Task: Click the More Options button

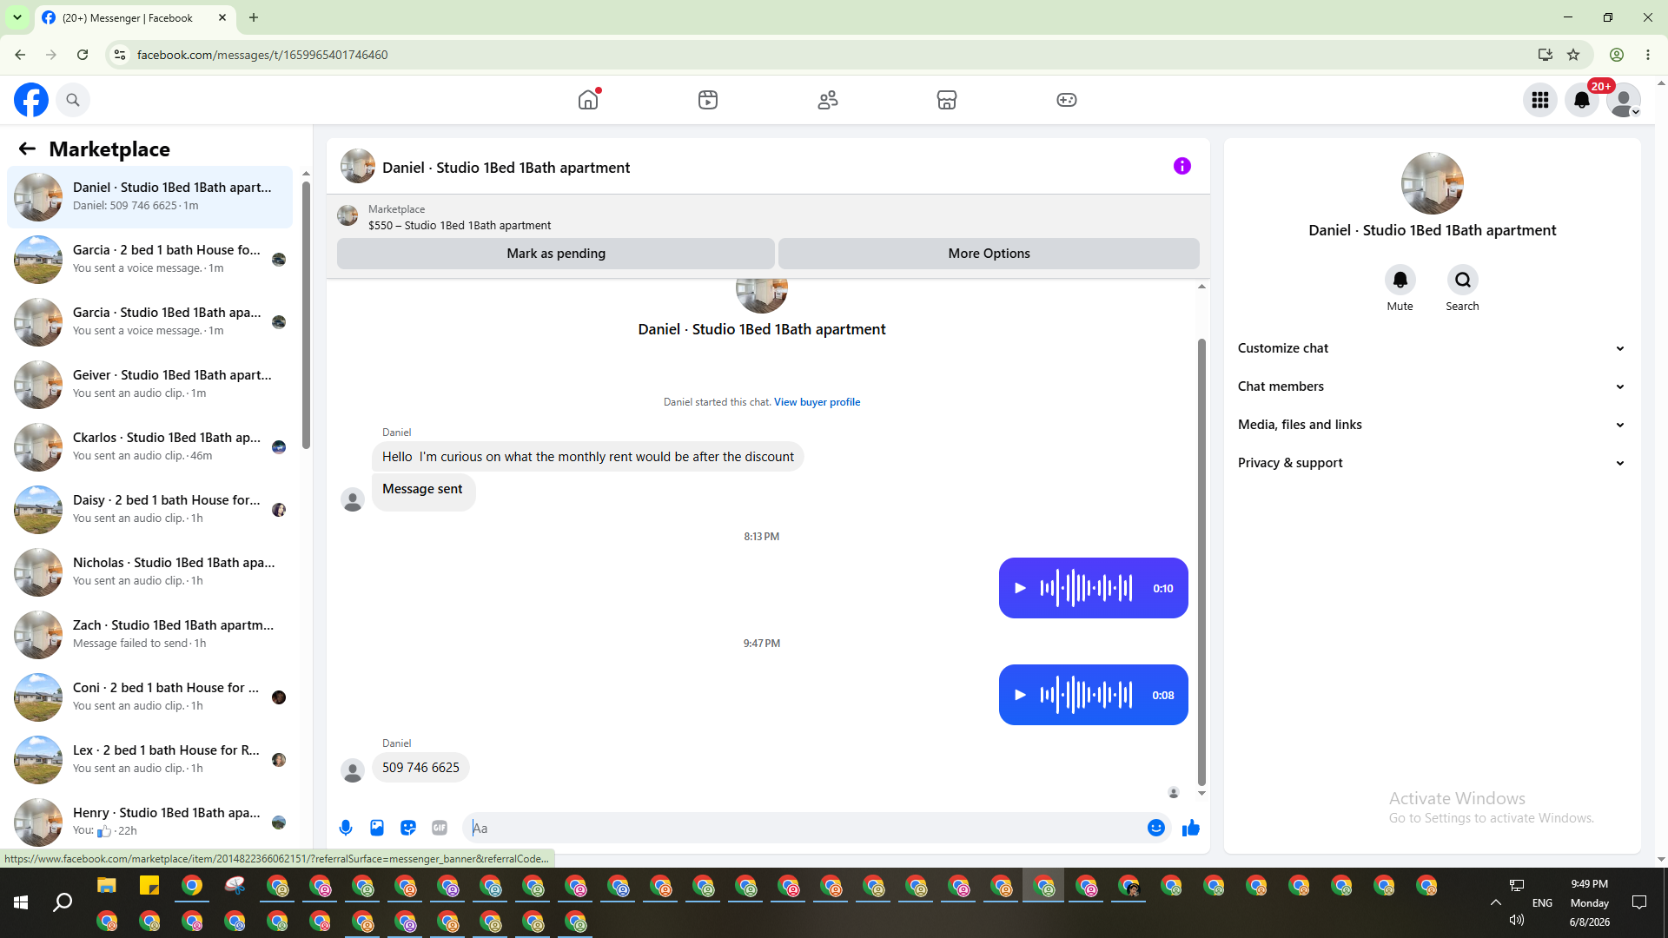Action: coord(989,254)
